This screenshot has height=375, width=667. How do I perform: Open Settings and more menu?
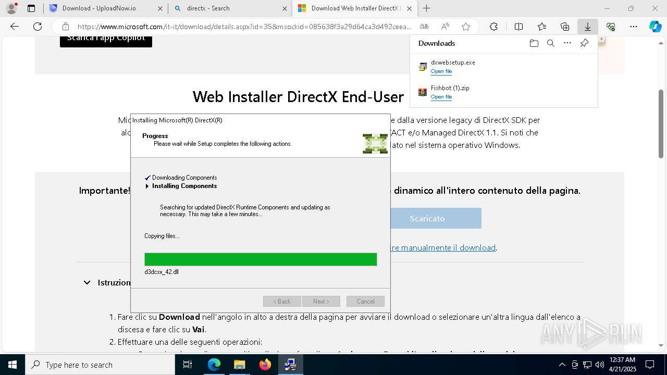click(x=633, y=27)
